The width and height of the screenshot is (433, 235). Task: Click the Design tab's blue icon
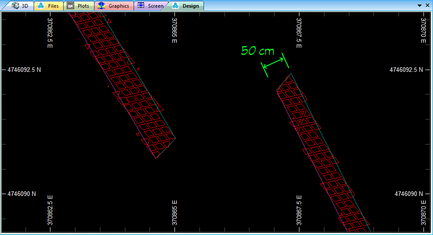[175, 6]
